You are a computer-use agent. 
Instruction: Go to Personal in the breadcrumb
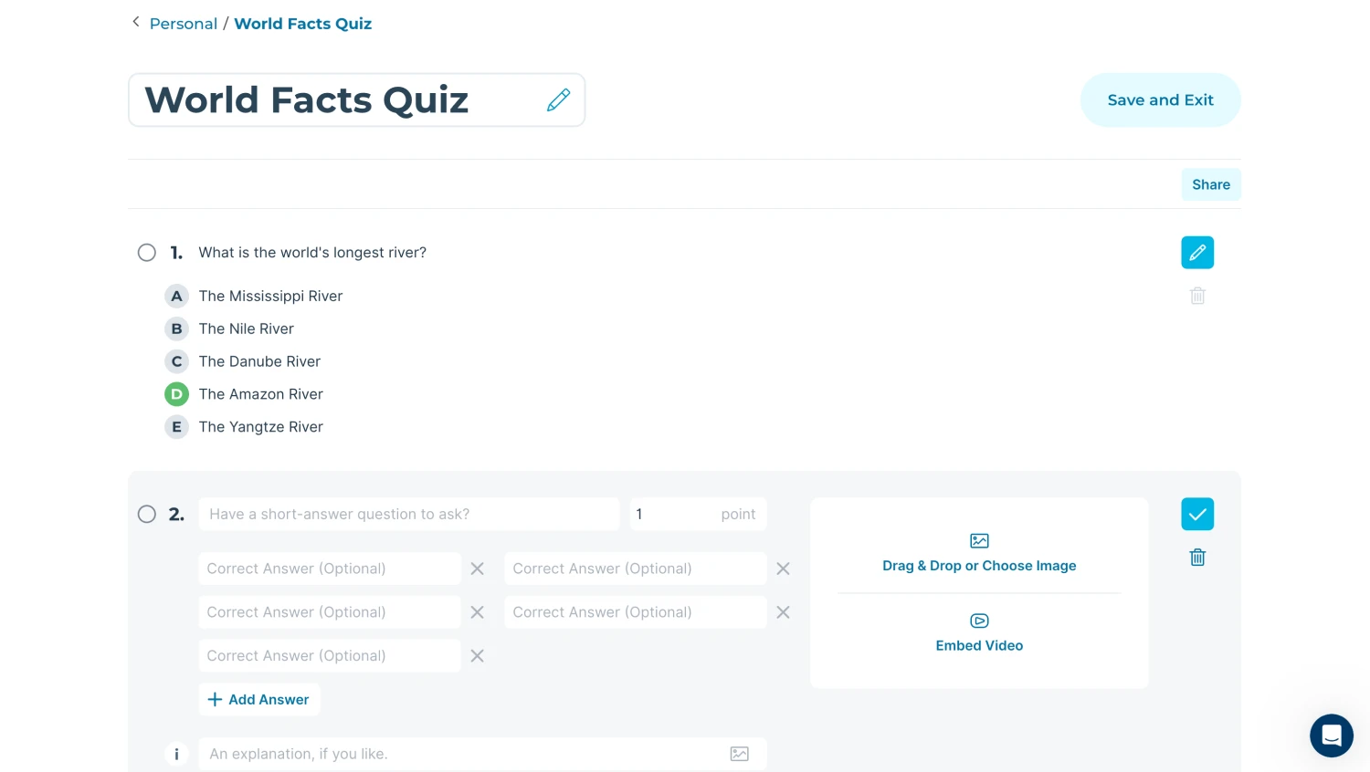pos(184,24)
